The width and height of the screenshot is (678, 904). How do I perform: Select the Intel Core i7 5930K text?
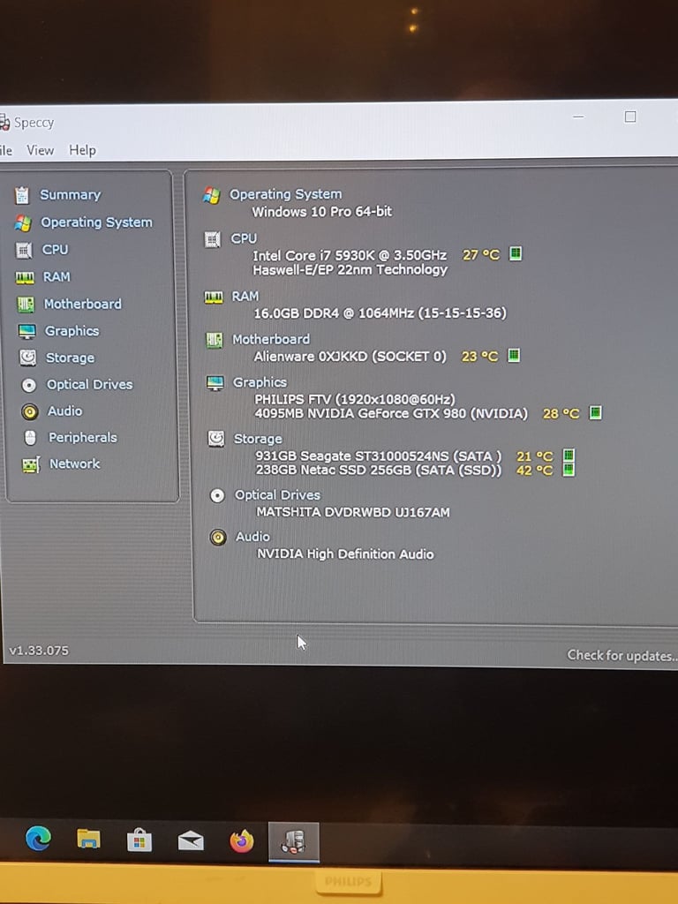point(350,255)
